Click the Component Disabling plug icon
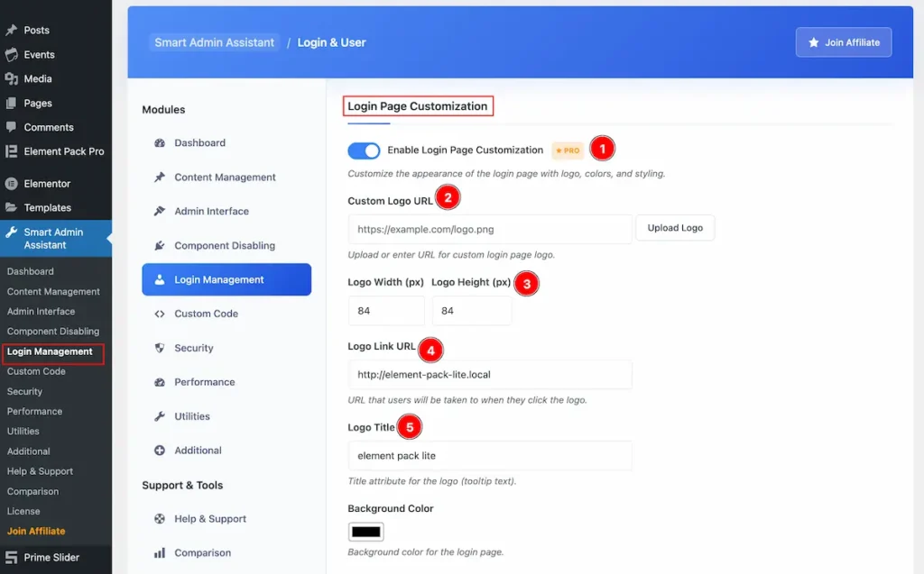924x574 pixels. coord(160,245)
